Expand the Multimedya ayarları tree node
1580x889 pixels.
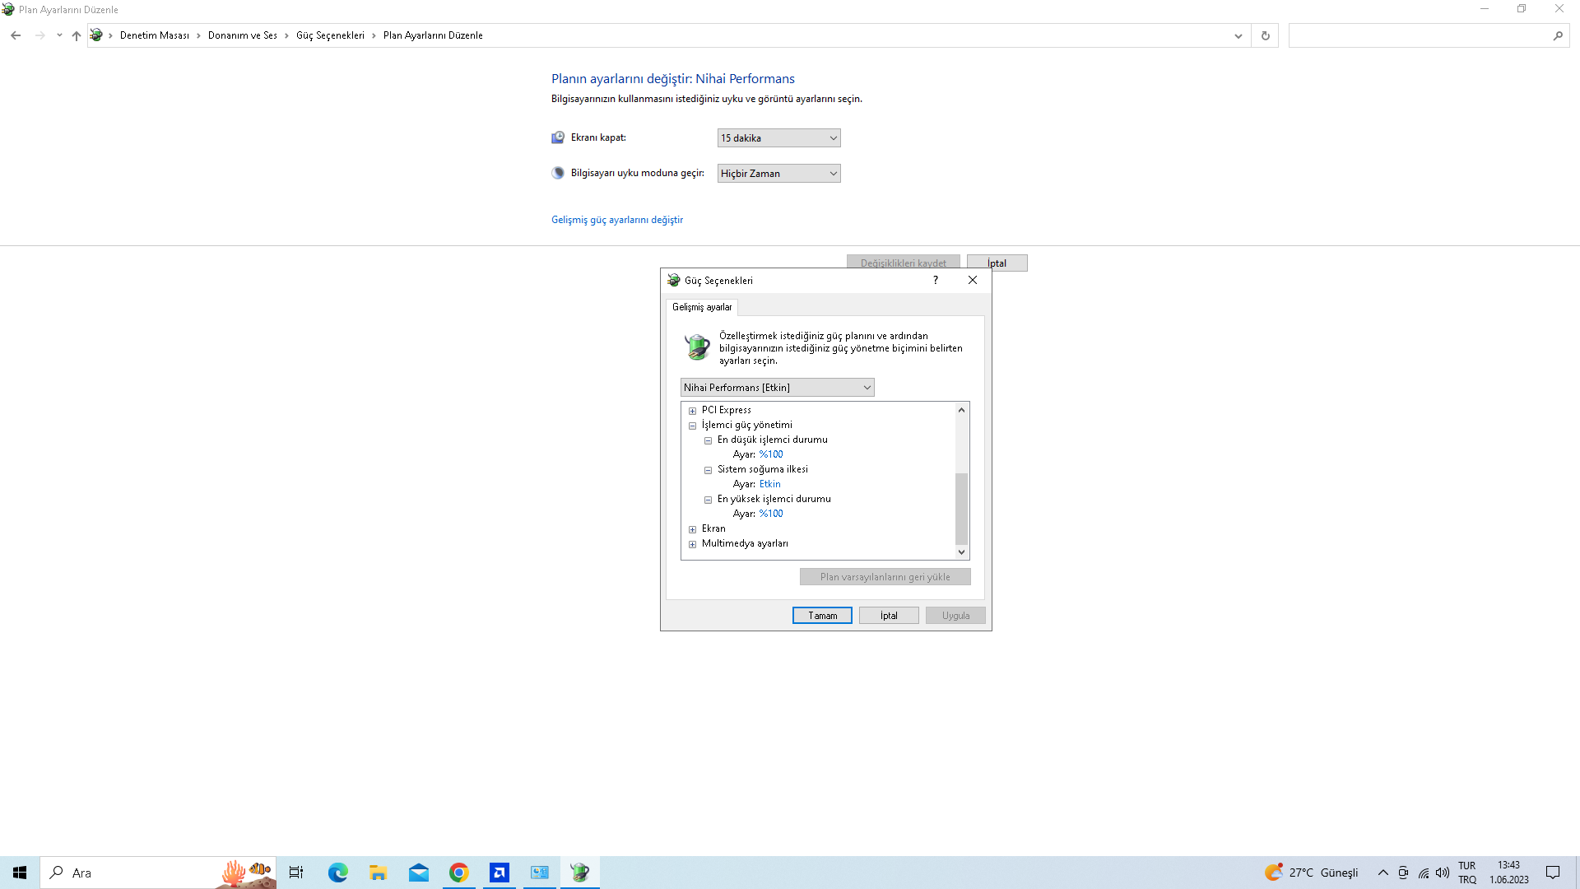pyautogui.click(x=692, y=544)
